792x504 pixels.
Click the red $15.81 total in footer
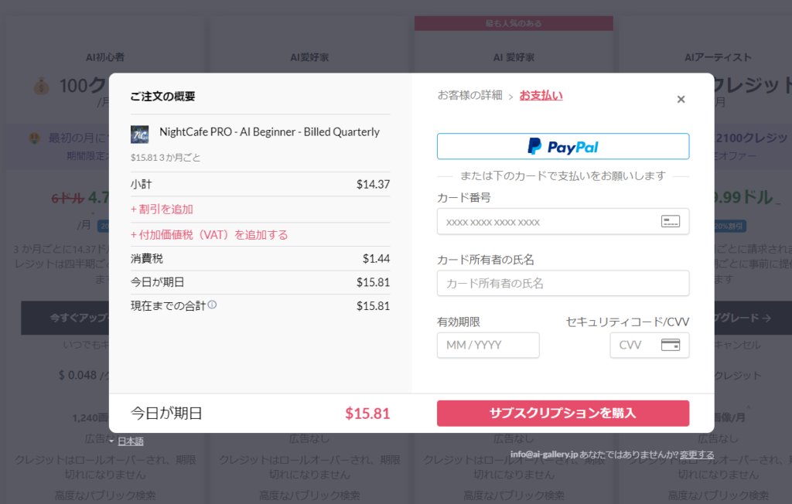tap(367, 414)
